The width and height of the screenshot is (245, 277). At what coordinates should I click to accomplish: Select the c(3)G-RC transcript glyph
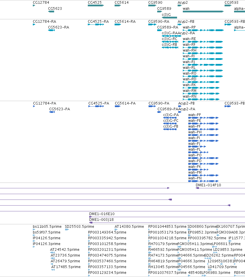click(170, 42)
